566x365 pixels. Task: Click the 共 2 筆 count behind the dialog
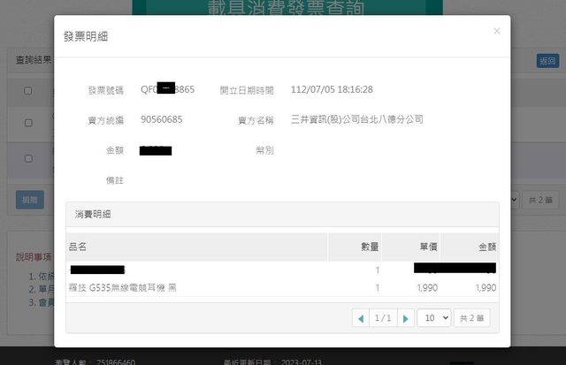[x=539, y=200]
